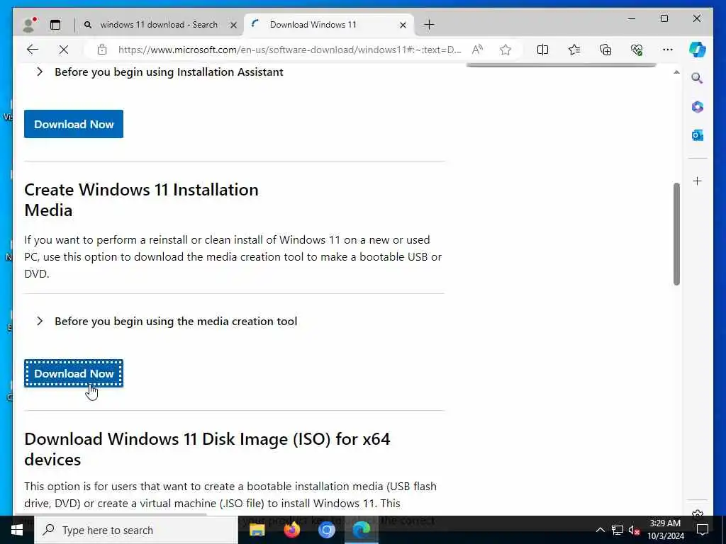Image resolution: width=726 pixels, height=544 pixels.
Task: Stop loading the page
Action: click(64, 50)
